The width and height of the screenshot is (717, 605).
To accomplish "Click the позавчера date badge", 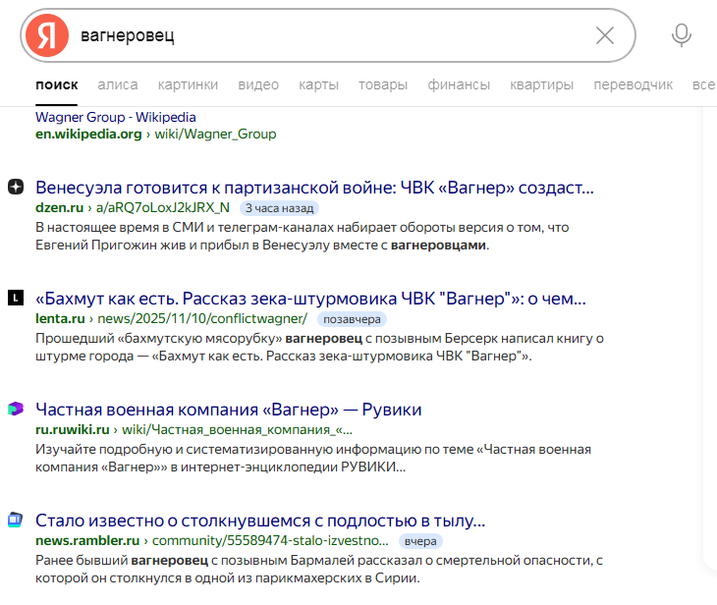I will (352, 319).
